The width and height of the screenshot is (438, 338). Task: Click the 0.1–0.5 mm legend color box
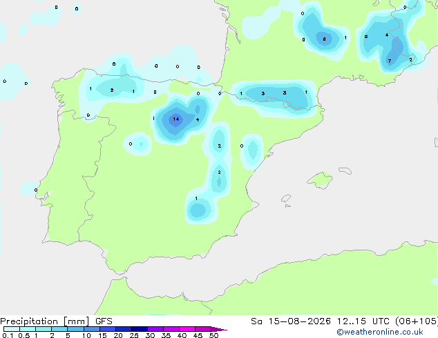(x=12, y=329)
